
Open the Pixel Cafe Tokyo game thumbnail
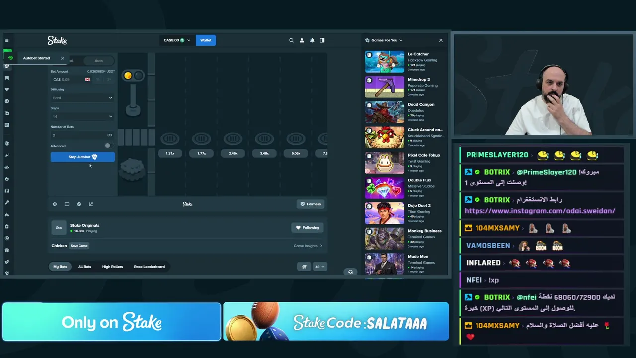(x=385, y=163)
